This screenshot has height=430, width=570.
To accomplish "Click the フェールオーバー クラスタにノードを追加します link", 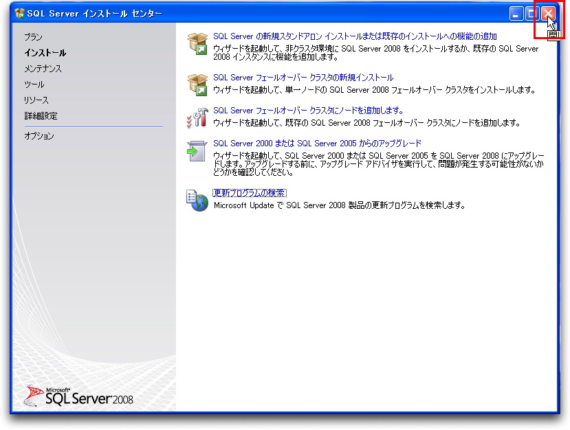I will click(x=308, y=111).
